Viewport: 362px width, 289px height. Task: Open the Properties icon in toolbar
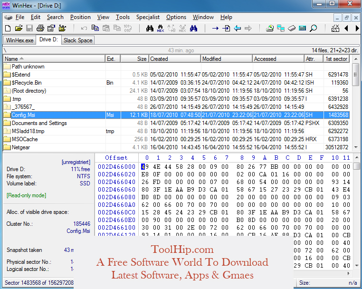(x=51, y=29)
